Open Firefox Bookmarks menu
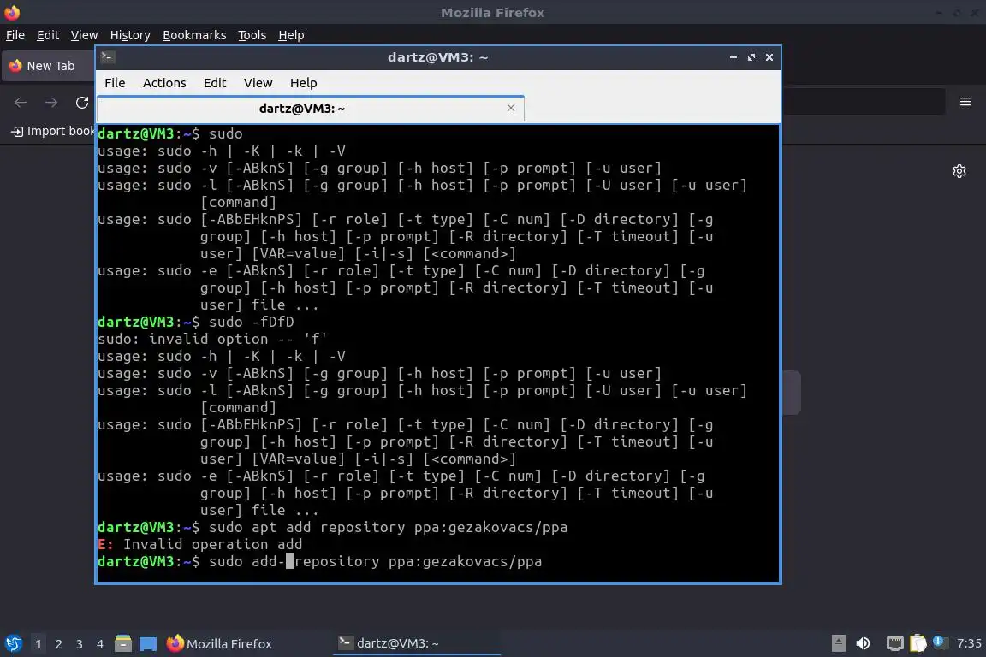 (194, 35)
